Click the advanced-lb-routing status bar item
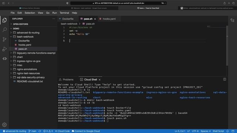This screenshot has height=133, width=237. click(14, 131)
